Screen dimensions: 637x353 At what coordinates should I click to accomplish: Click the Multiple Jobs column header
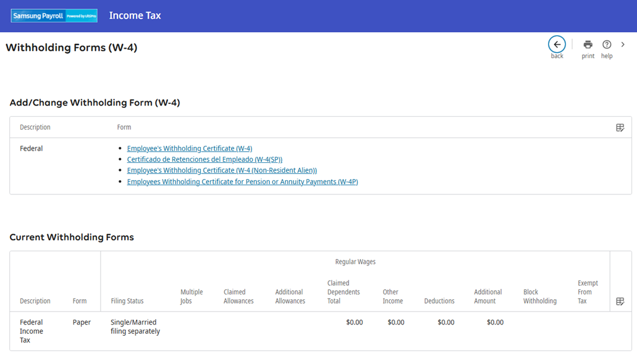tap(191, 296)
